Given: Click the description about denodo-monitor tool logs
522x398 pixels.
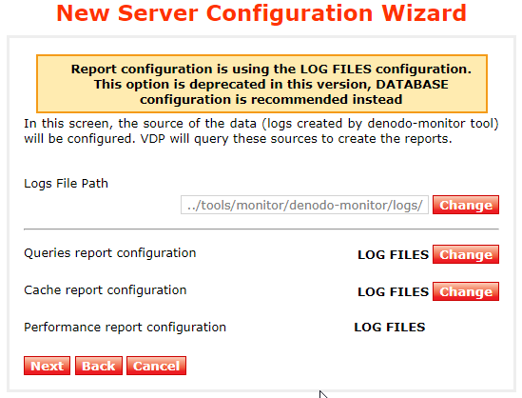Looking at the screenshot, I should click(261, 131).
